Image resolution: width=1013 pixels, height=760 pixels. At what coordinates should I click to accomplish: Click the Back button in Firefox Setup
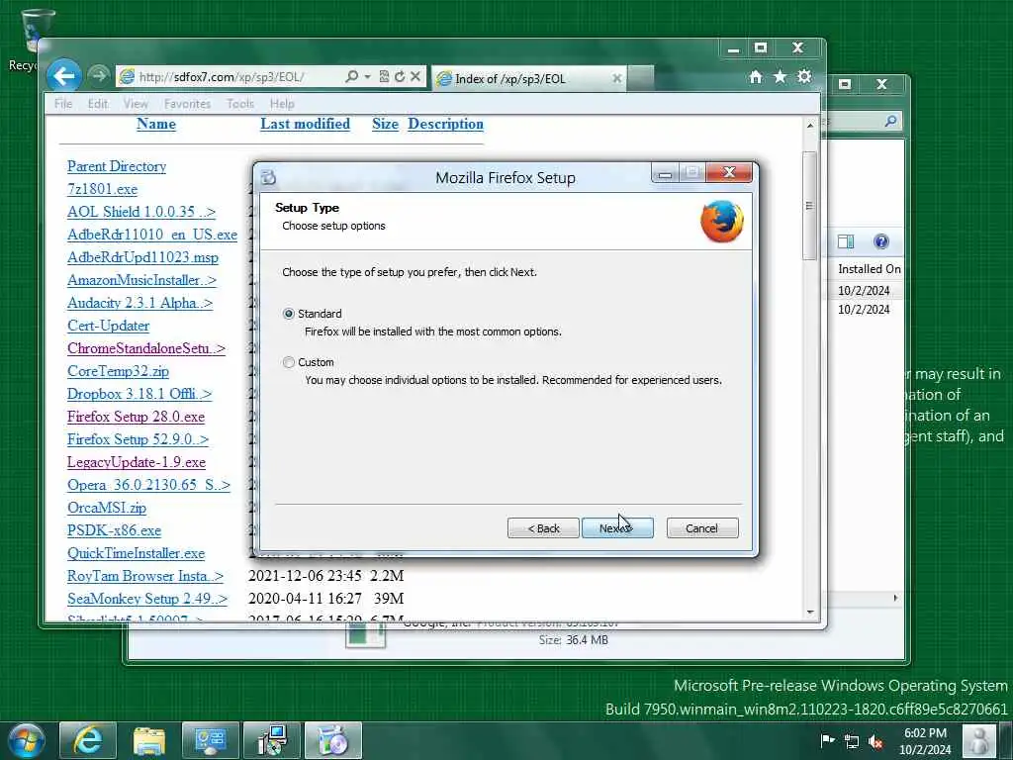point(543,528)
